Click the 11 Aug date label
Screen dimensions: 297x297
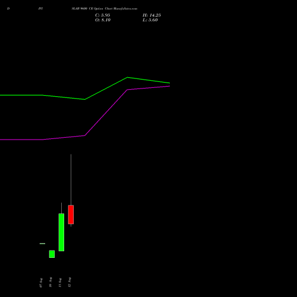[x=60, y=283]
